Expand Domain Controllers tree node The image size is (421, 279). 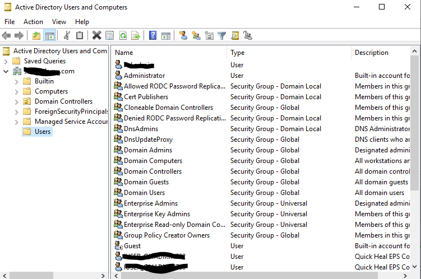[x=17, y=102]
